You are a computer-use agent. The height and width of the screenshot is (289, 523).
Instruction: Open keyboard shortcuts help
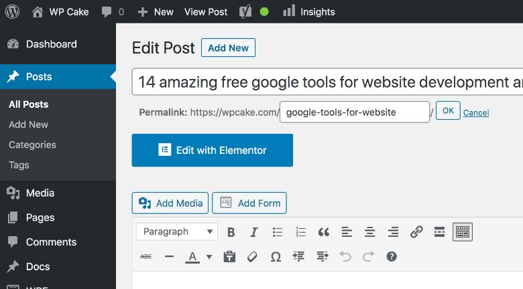click(392, 257)
